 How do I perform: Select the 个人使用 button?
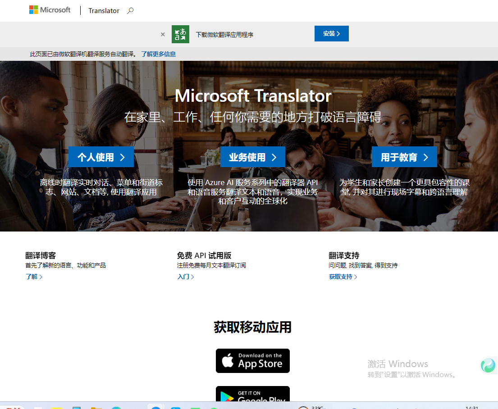pos(101,157)
